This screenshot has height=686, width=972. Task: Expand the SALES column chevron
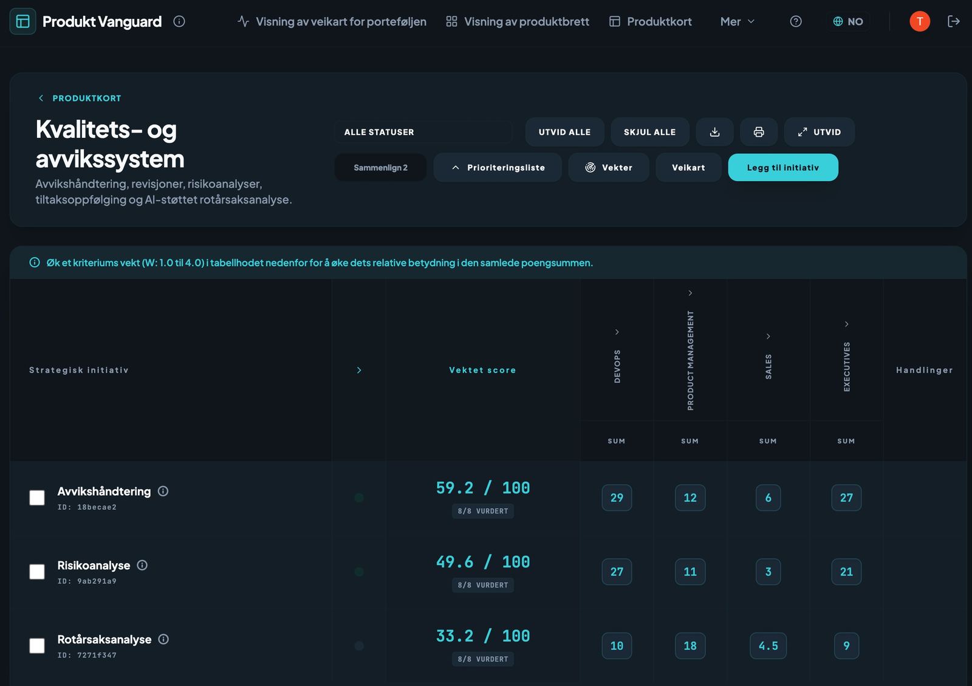tap(768, 336)
